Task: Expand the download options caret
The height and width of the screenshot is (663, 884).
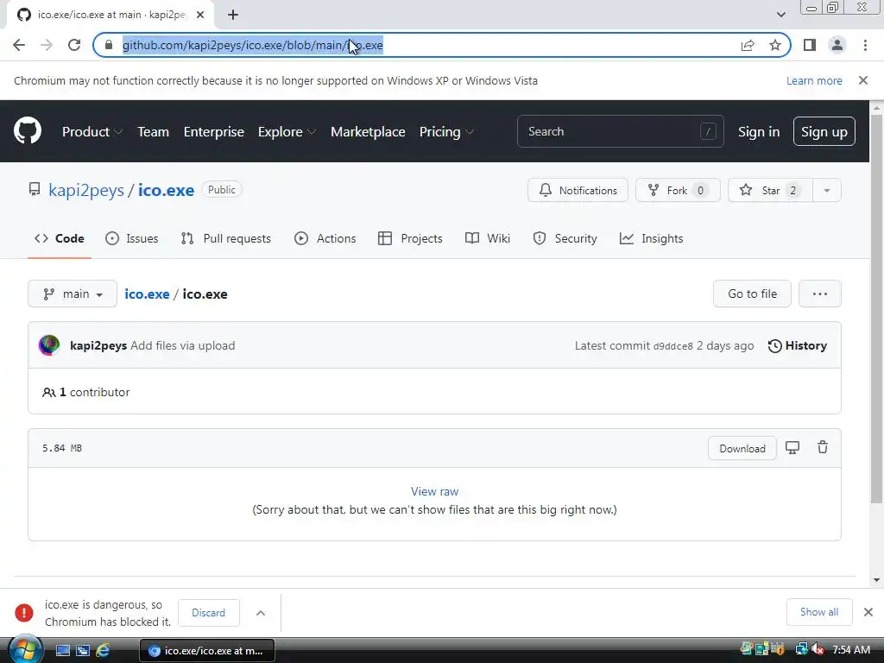Action: [261, 613]
